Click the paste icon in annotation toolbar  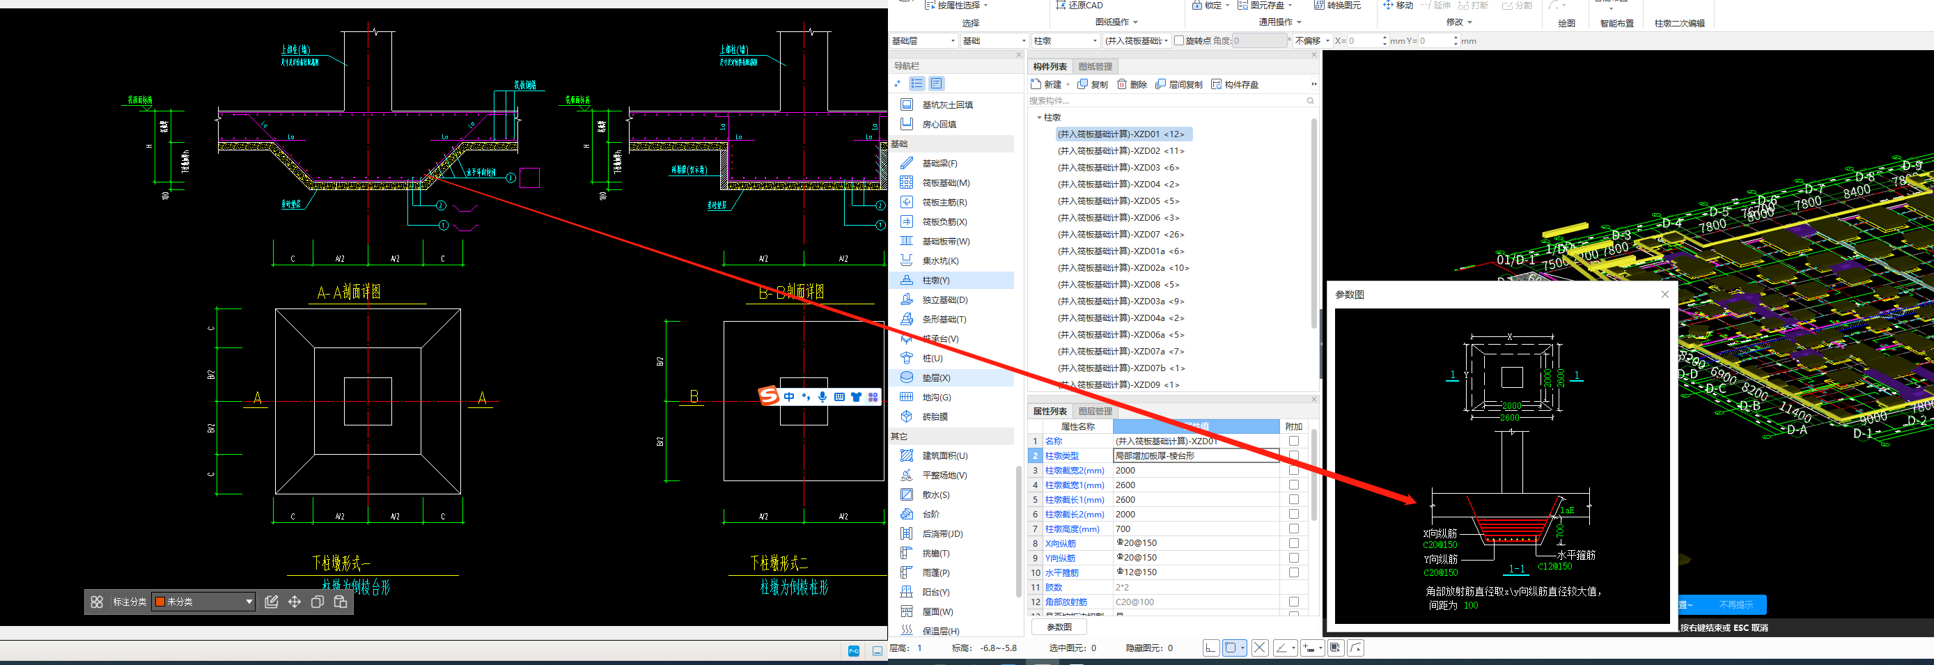(x=340, y=602)
